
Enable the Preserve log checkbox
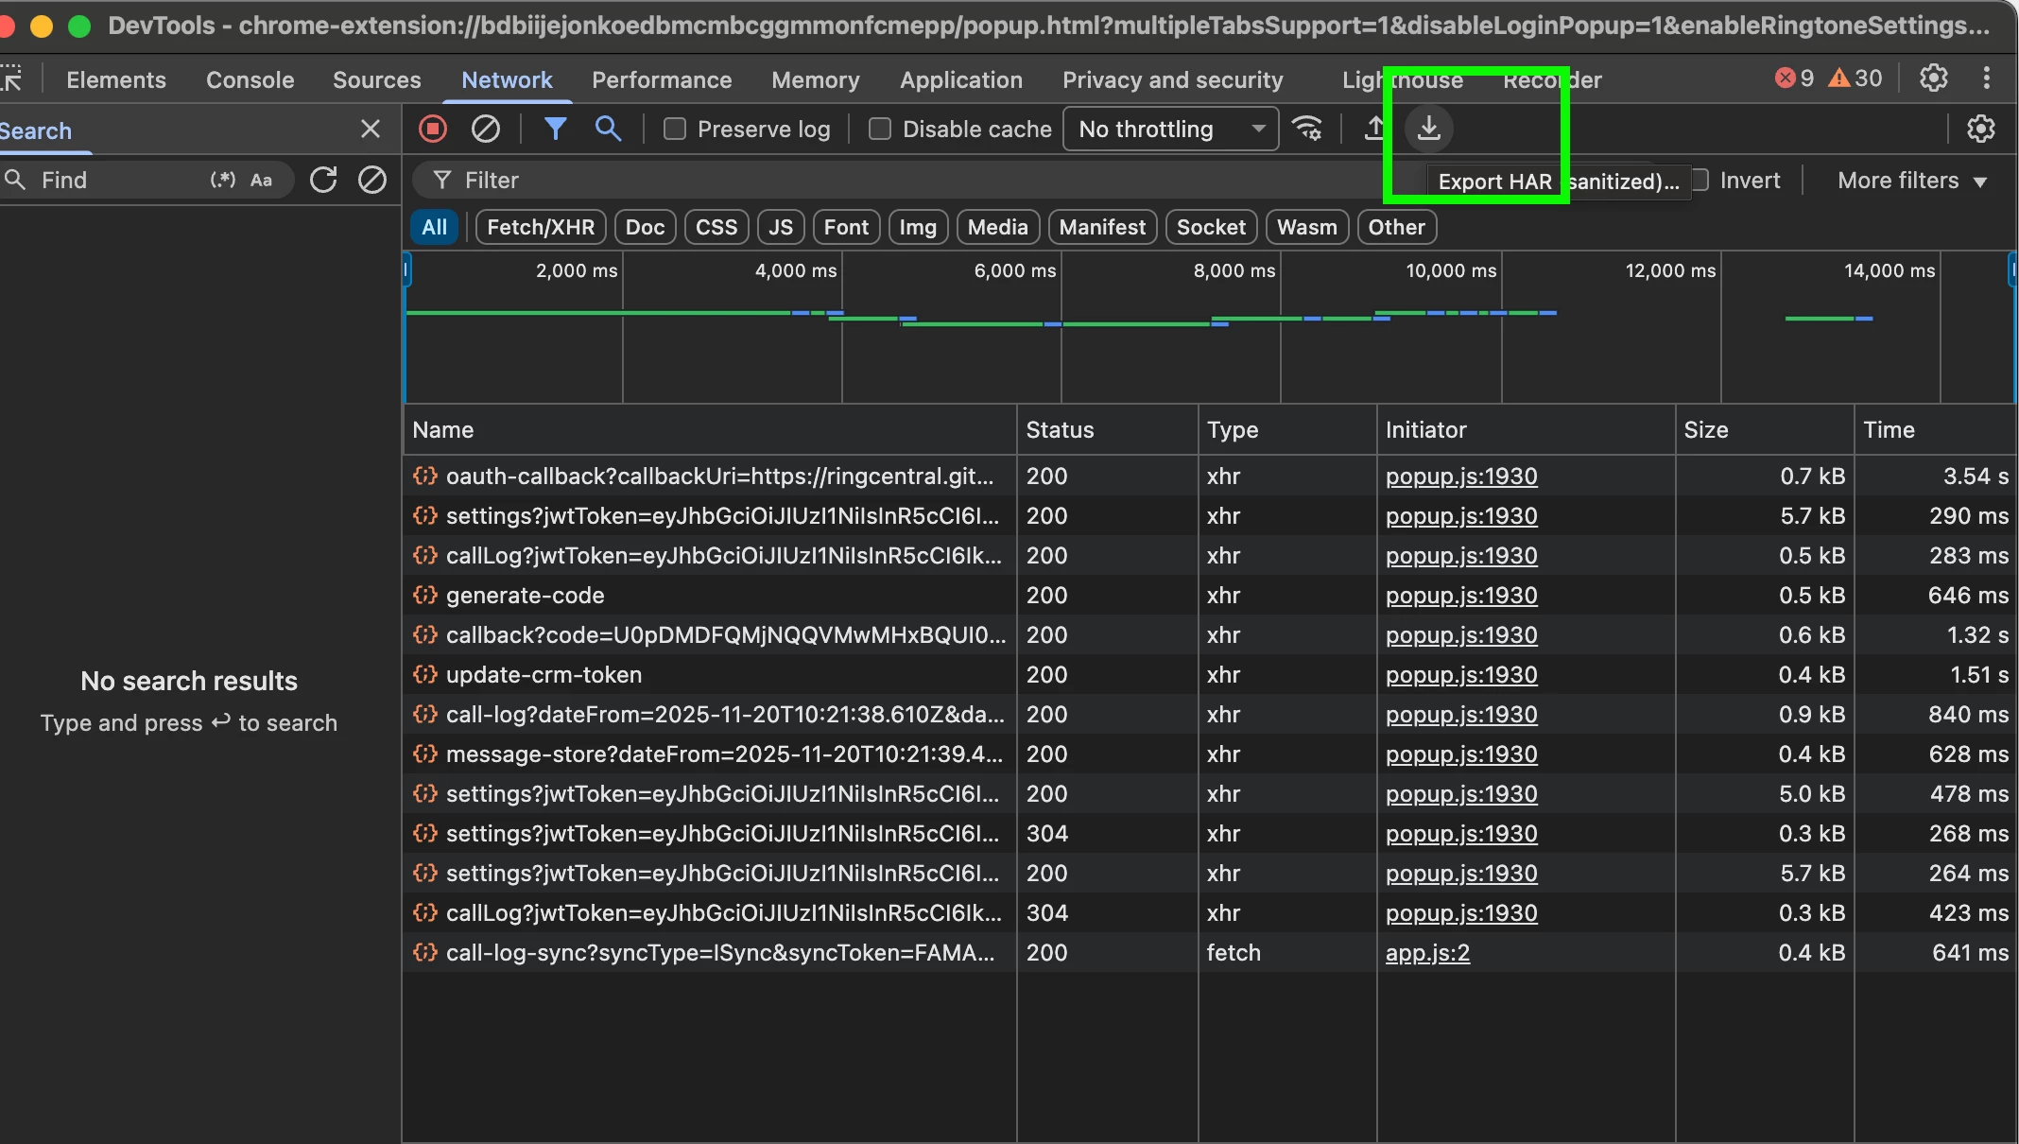click(675, 129)
